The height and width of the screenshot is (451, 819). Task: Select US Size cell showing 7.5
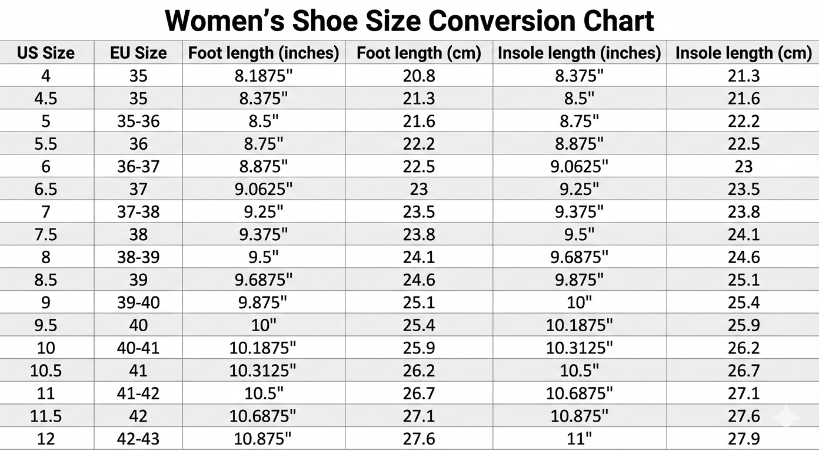point(46,234)
